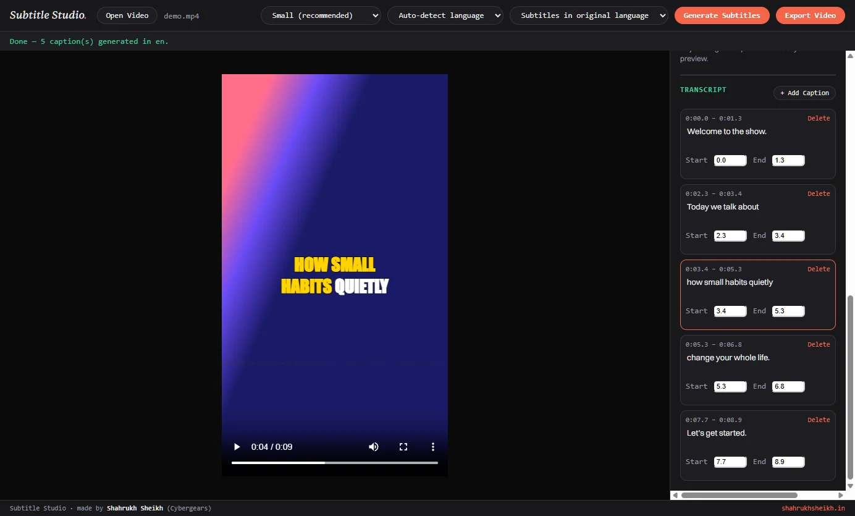Click the demo.mp4 file name

pyautogui.click(x=181, y=16)
